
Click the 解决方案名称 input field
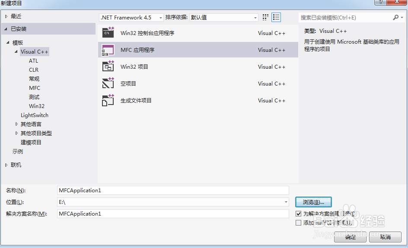point(173,213)
